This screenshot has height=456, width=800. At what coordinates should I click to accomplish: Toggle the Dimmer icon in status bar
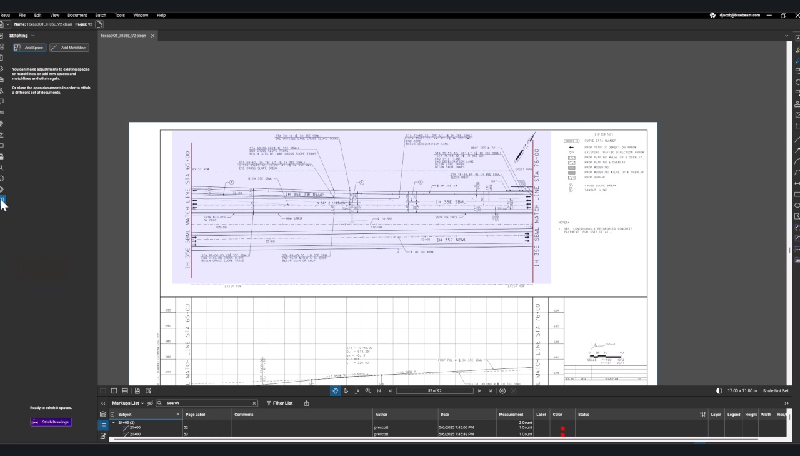click(719, 391)
